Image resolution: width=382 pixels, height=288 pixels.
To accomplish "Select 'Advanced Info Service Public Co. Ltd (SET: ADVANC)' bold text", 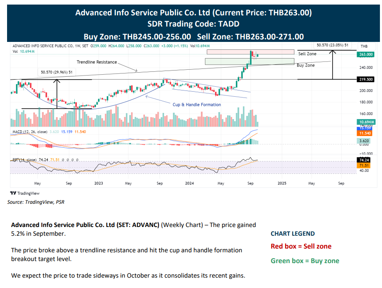I will click(85, 225).
